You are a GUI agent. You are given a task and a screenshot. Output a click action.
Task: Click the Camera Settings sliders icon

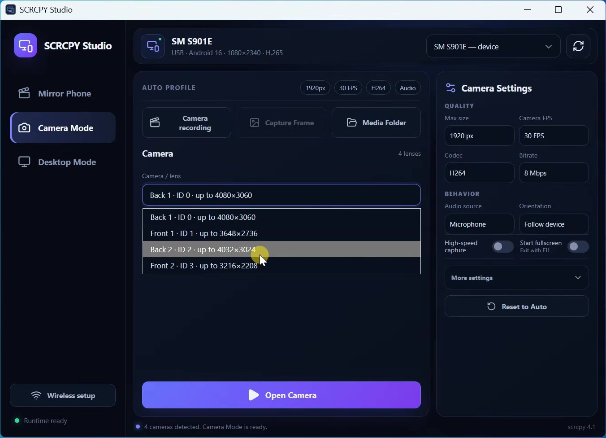click(x=451, y=88)
